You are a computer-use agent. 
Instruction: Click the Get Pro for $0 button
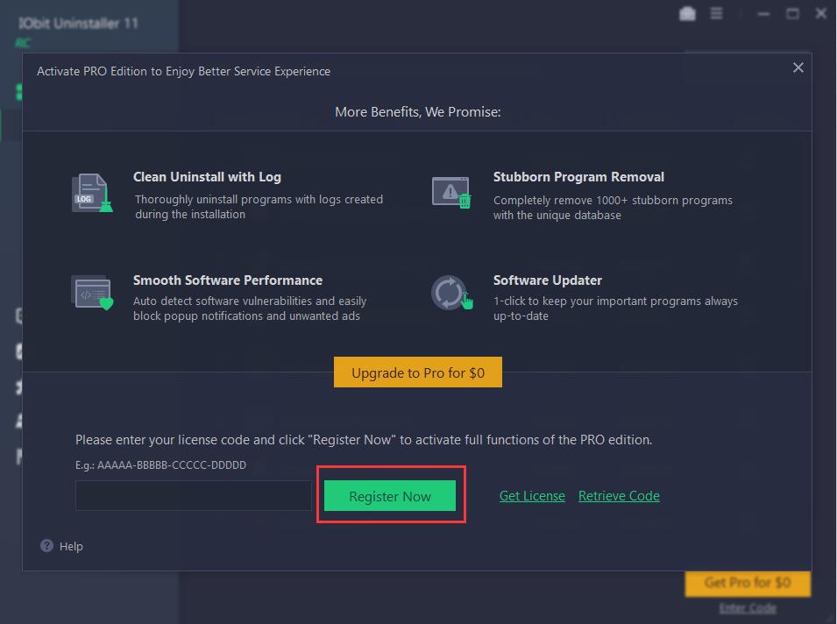(748, 583)
